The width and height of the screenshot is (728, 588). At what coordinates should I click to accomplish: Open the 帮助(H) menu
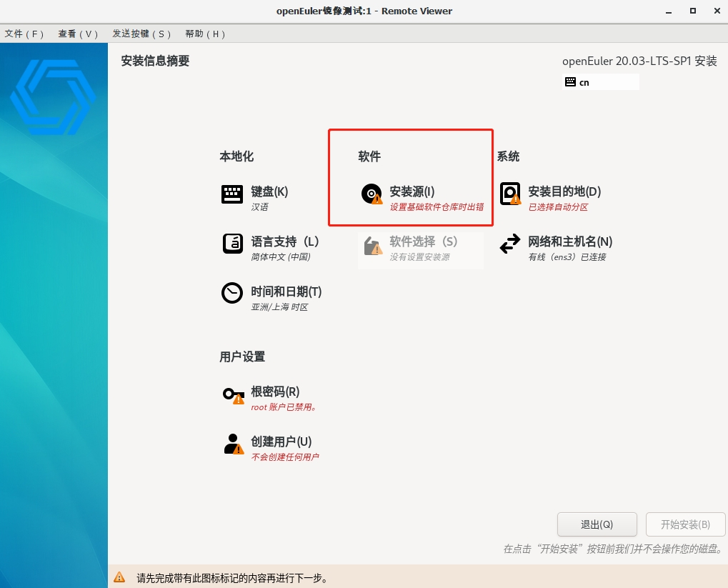pos(205,34)
